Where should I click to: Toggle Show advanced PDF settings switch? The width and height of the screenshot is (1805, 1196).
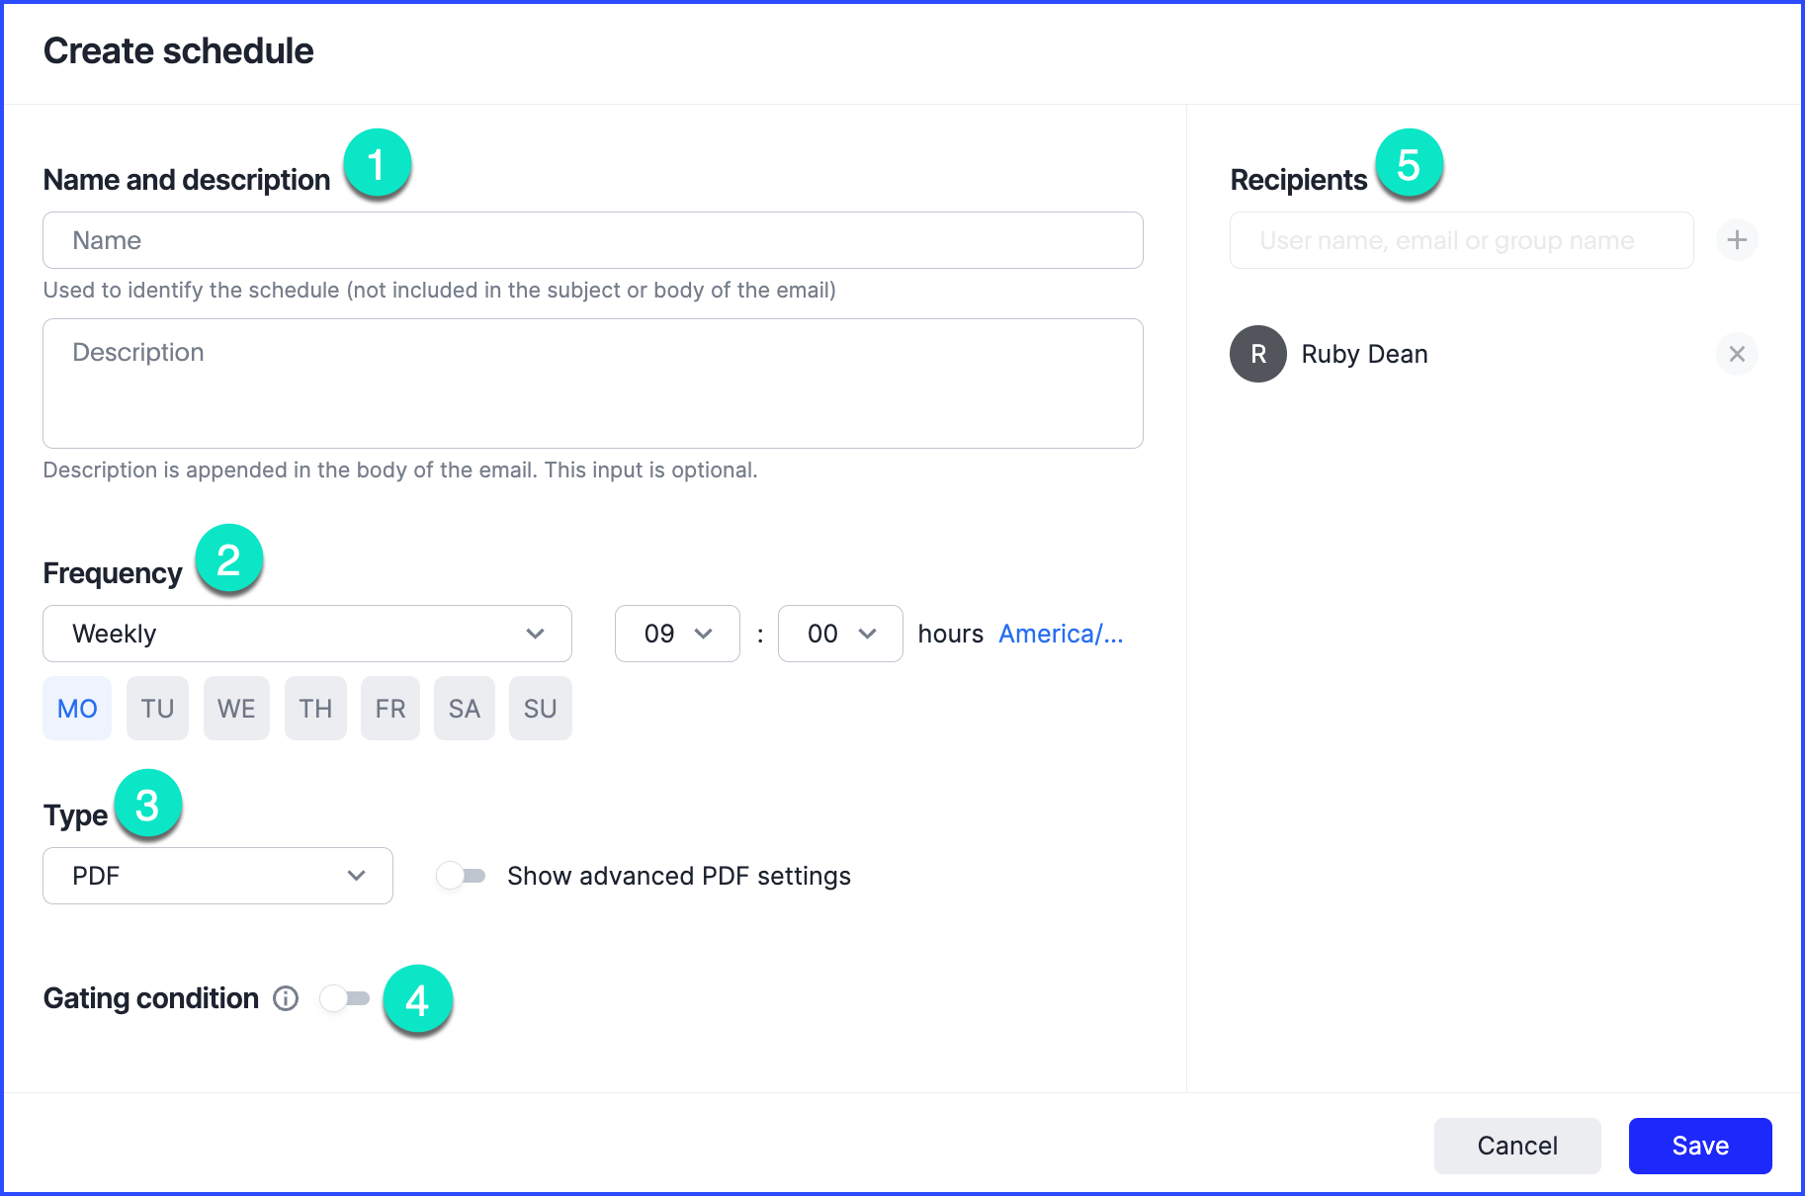coord(462,876)
